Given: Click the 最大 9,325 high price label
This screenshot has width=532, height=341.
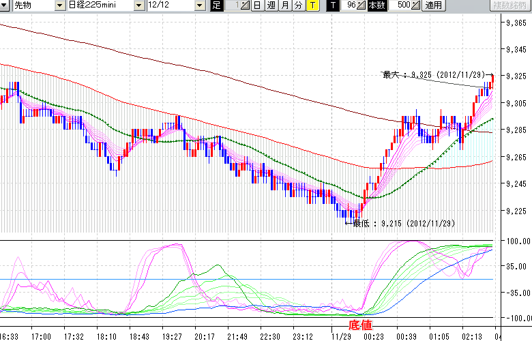Looking at the screenshot, I should click(433, 75).
